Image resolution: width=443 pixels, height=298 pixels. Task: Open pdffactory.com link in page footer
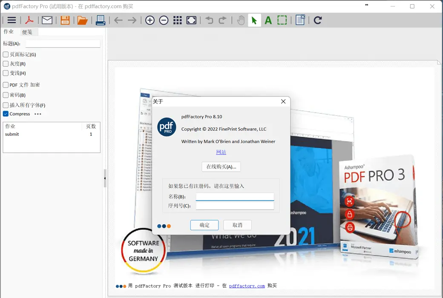click(x=247, y=286)
